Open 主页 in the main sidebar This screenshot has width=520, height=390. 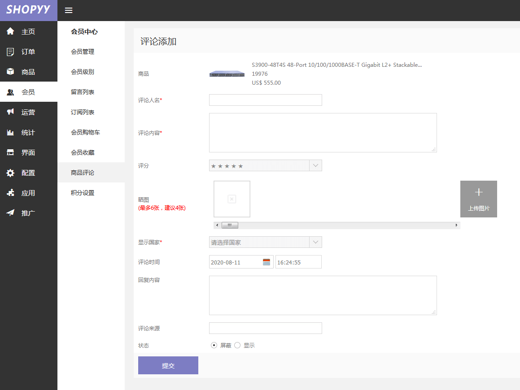coord(29,31)
